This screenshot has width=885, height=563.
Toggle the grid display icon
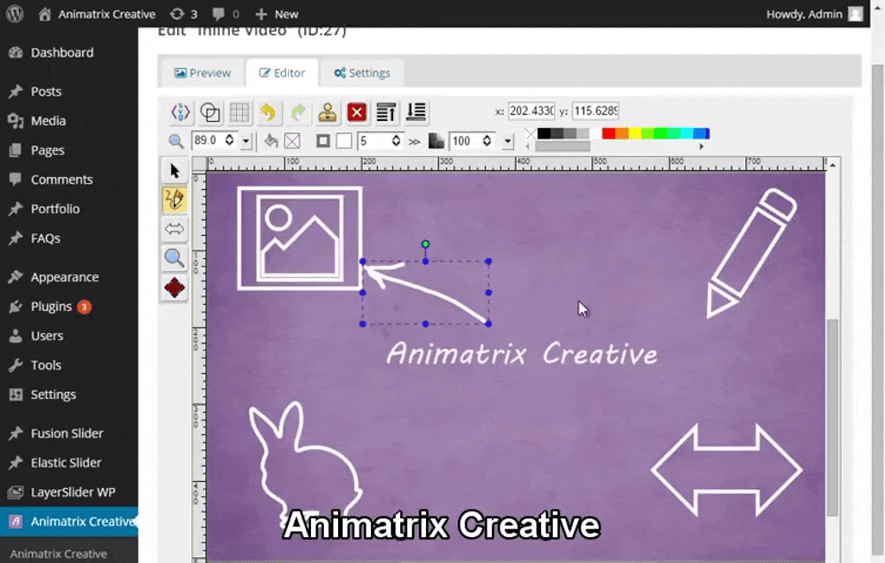[239, 112]
